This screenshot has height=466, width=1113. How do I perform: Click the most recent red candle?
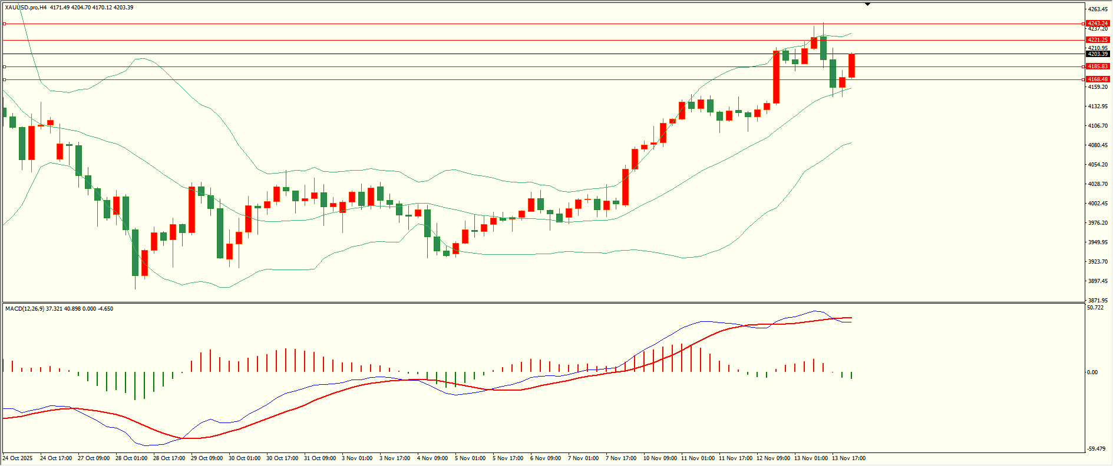click(x=851, y=65)
